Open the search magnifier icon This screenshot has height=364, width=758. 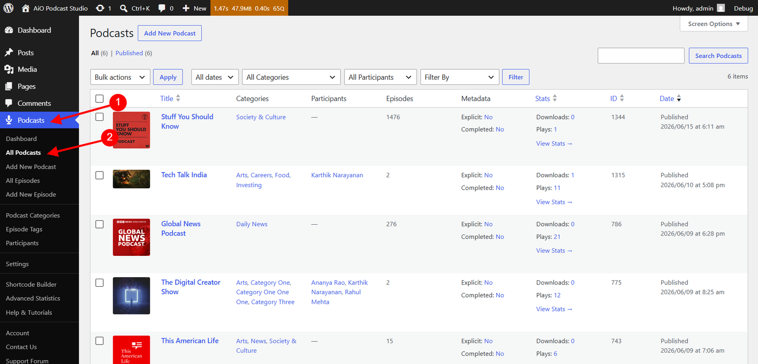[x=124, y=8]
